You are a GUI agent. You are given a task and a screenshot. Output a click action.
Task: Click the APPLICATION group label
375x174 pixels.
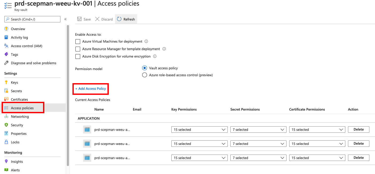88,118
